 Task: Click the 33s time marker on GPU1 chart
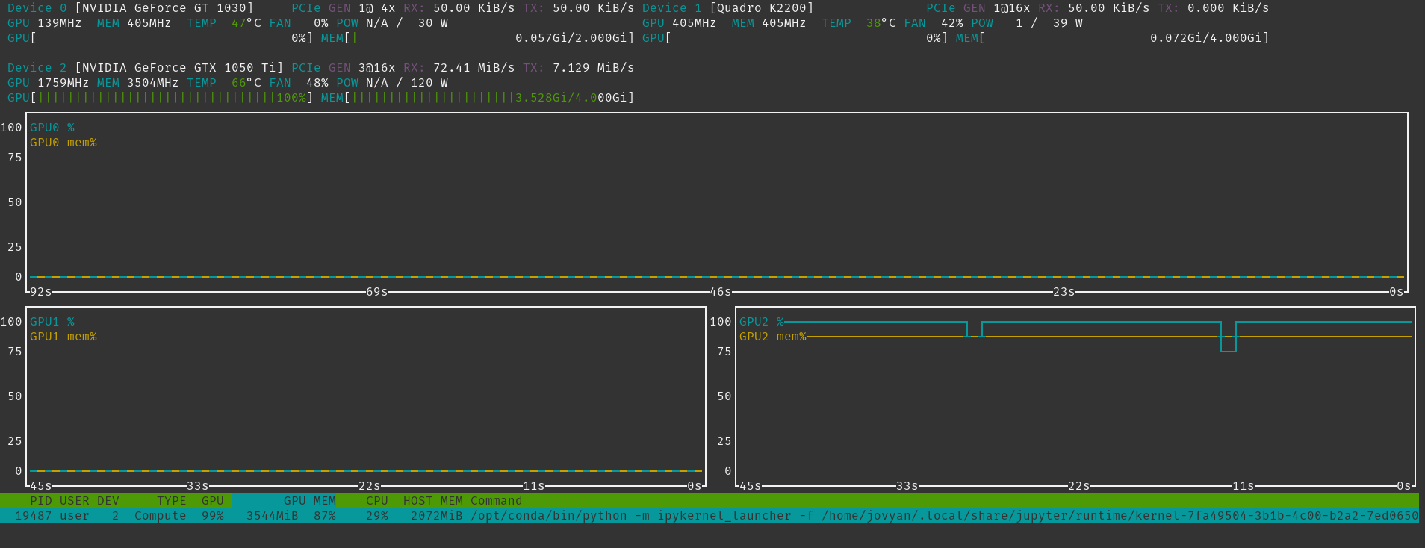click(198, 486)
